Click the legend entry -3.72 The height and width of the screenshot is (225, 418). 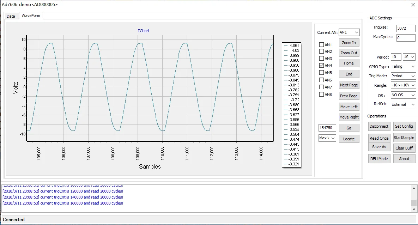(292, 100)
